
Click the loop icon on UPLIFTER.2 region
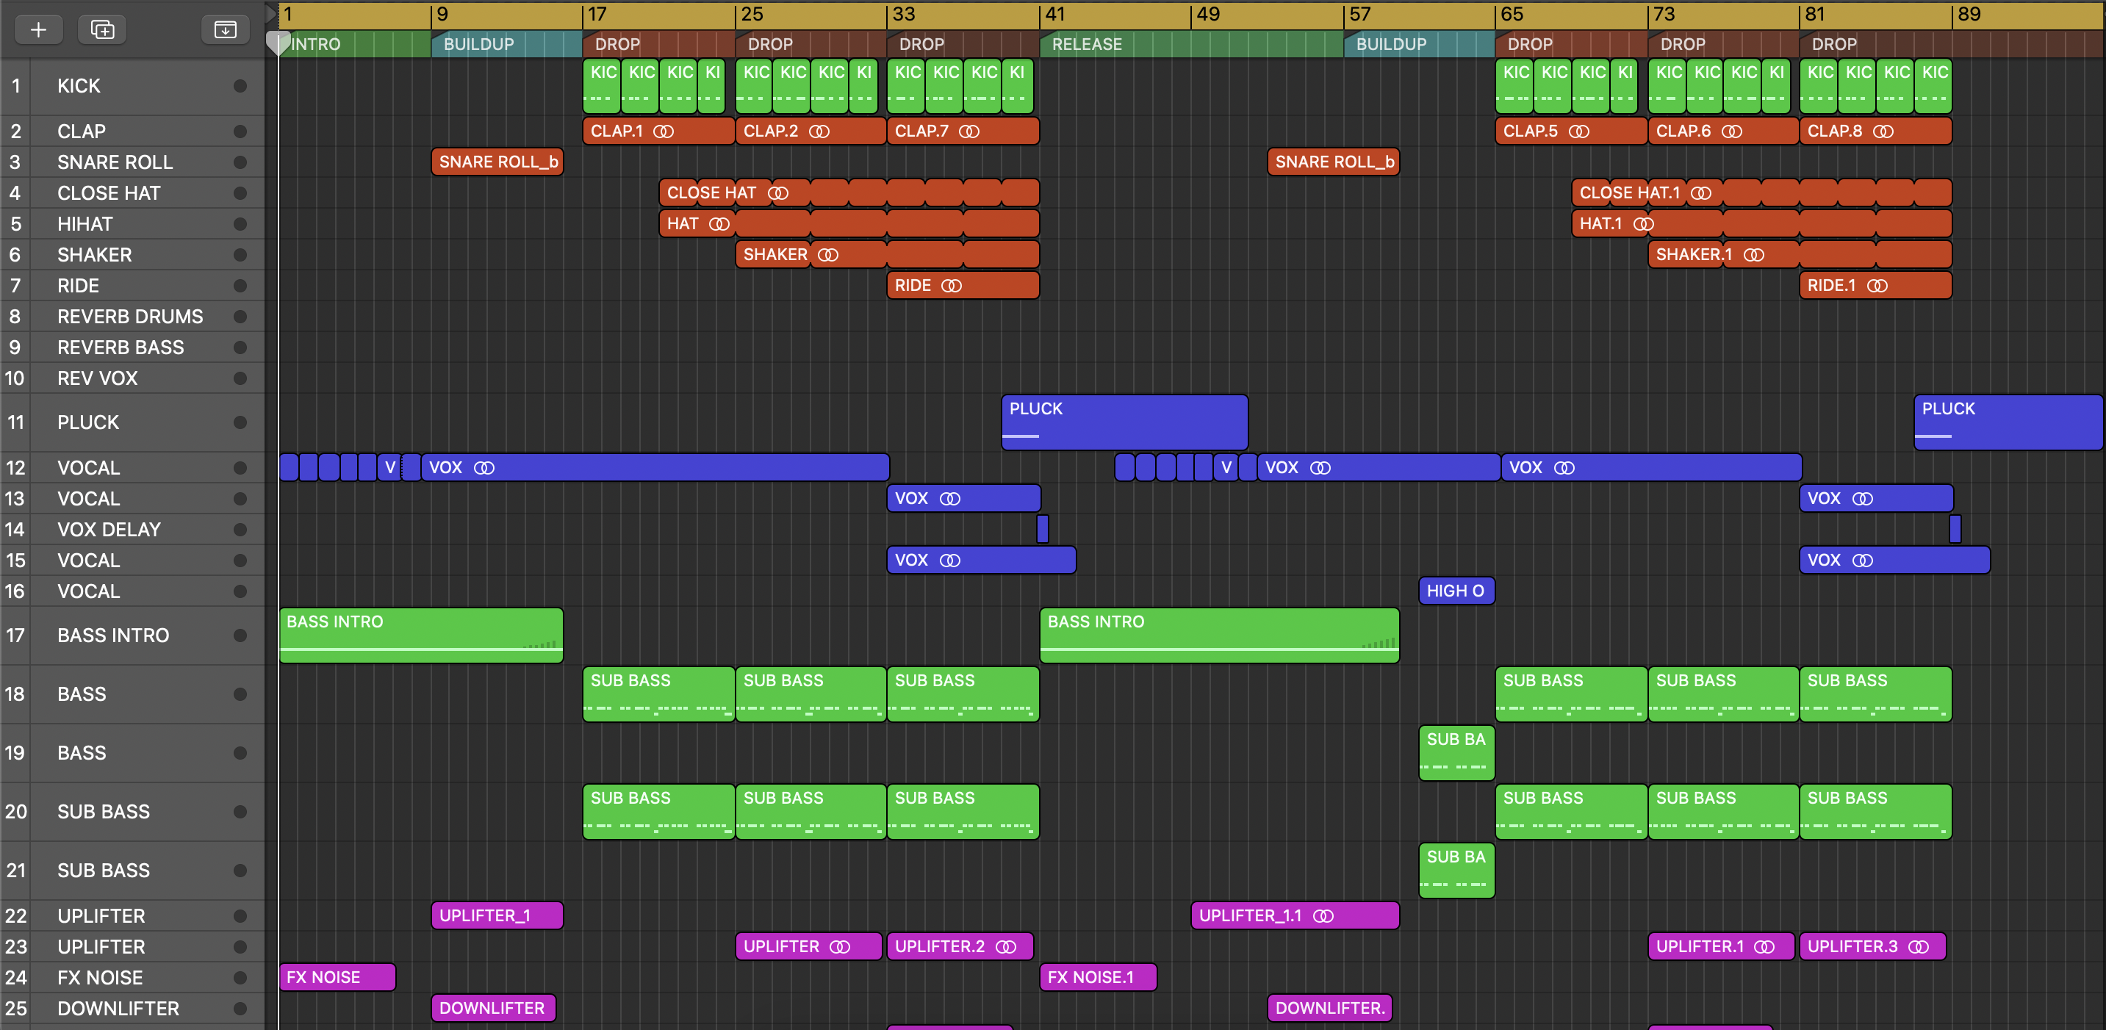coord(1005,947)
